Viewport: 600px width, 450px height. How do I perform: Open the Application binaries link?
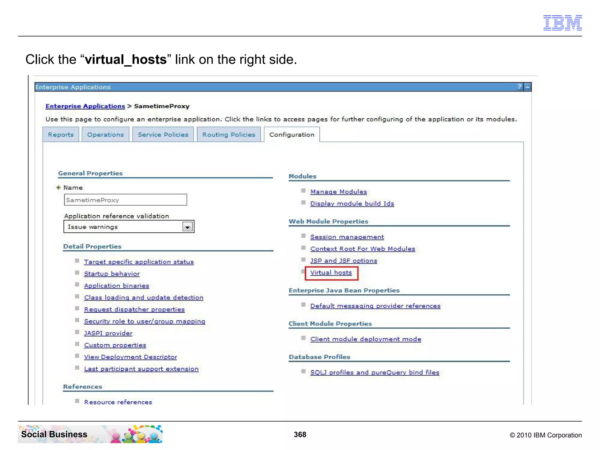tap(117, 286)
